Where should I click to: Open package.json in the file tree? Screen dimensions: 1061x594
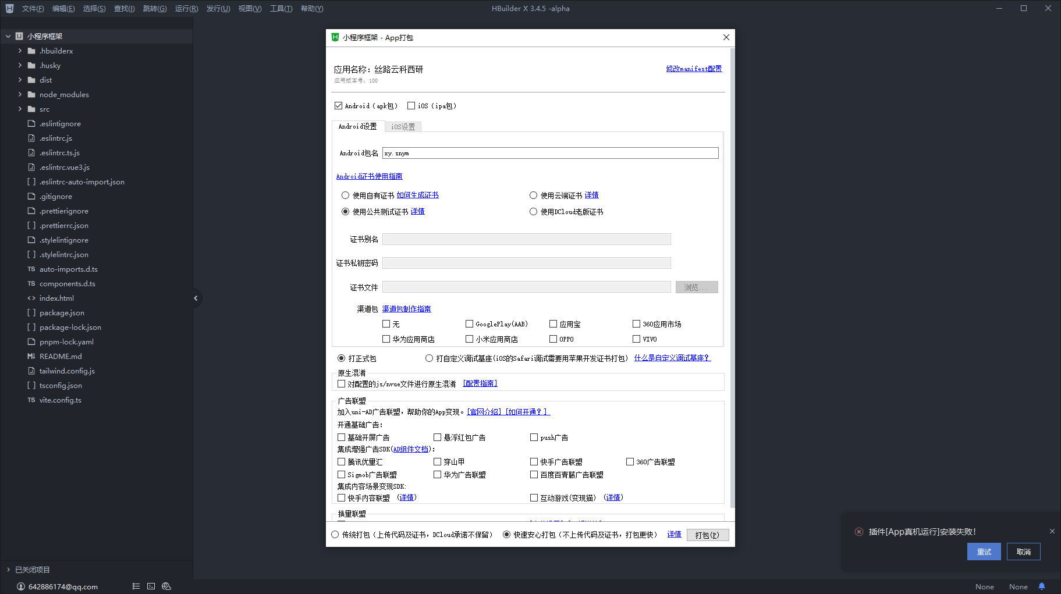tap(62, 313)
